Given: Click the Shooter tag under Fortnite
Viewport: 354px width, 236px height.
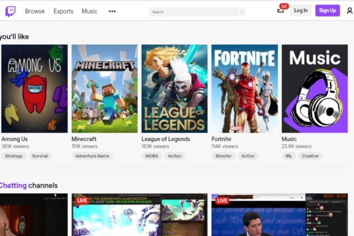Looking at the screenshot, I should [x=224, y=156].
